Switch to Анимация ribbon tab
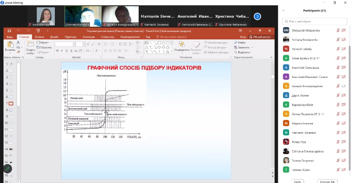 point(88,37)
